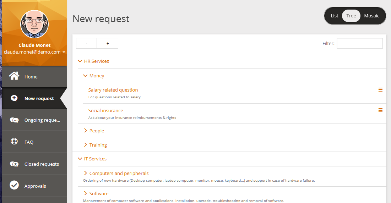Switch to List view mode
The height and width of the screenshot is (203, 391).
tap(334, 16)
